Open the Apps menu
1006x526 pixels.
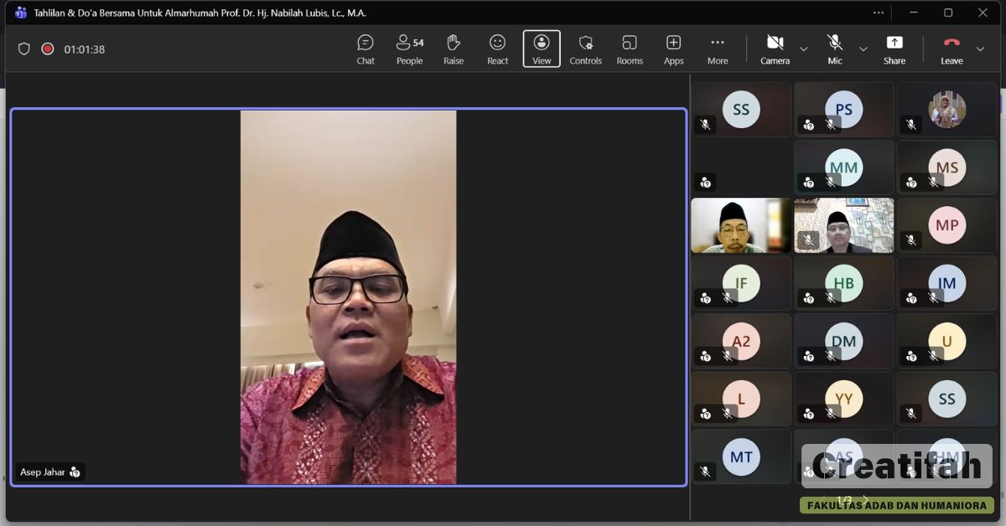(674, 49)
